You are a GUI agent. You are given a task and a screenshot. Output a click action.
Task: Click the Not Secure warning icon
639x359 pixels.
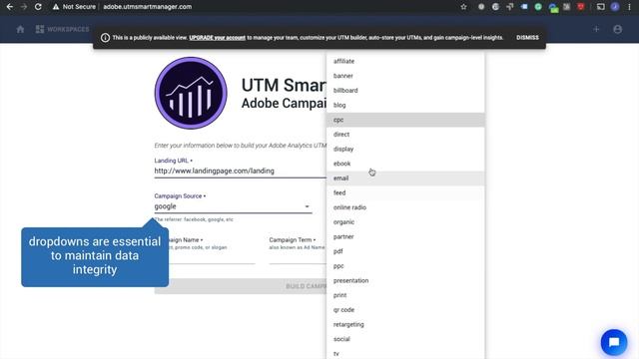[x=56, y=7]
